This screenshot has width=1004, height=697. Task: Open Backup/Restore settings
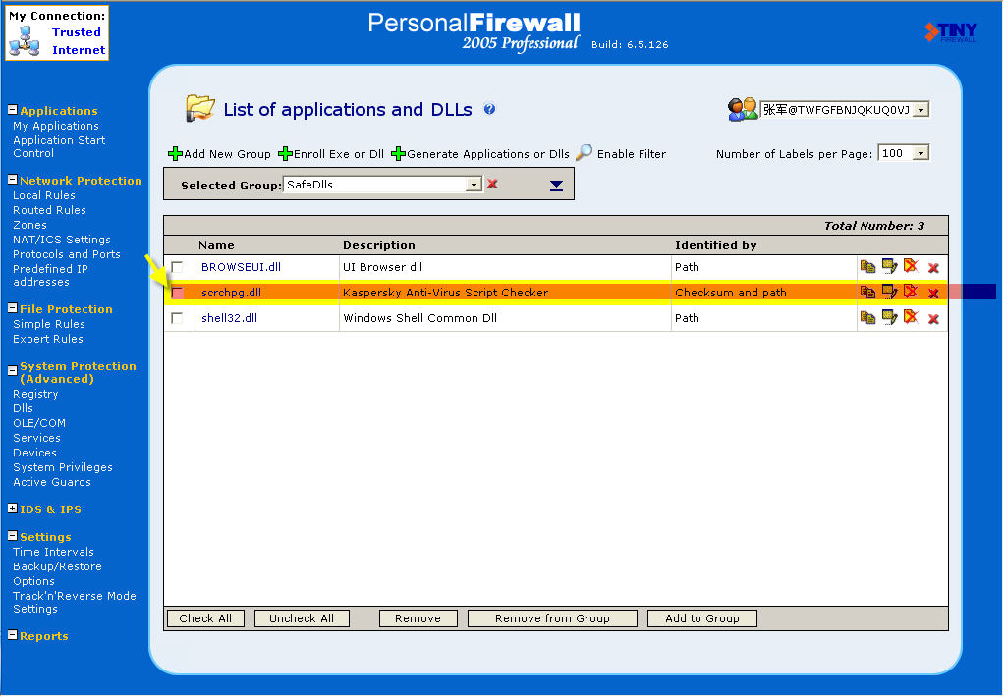pyautogui.click(x=57, y=567)
